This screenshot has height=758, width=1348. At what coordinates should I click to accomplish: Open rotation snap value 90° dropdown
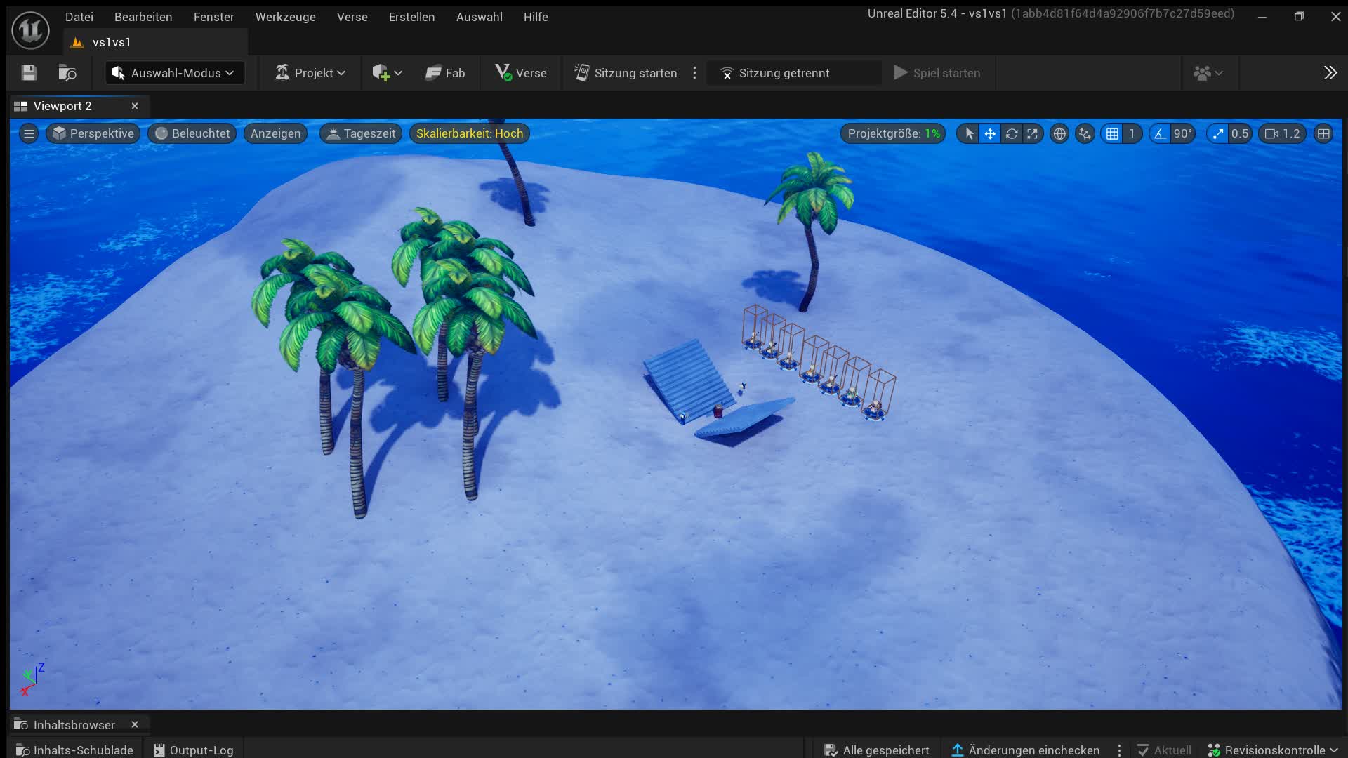(x=1183, y=133)
